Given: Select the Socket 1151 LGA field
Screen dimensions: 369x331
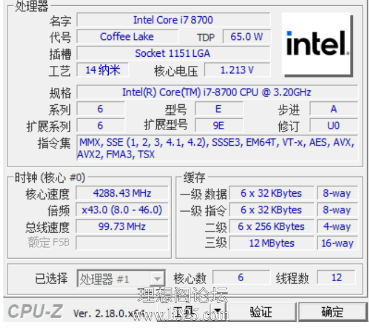Looking at the screenshot, I should [173, 53].
